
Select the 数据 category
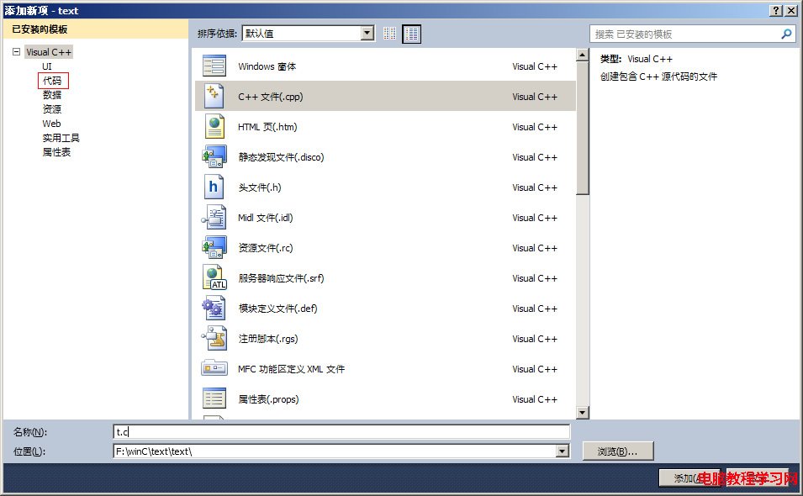click(x=52, y=95)
